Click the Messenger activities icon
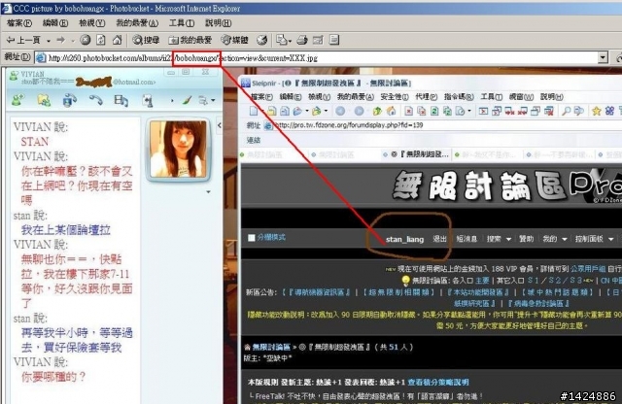622x404 pixels. (x=121, y=100)
